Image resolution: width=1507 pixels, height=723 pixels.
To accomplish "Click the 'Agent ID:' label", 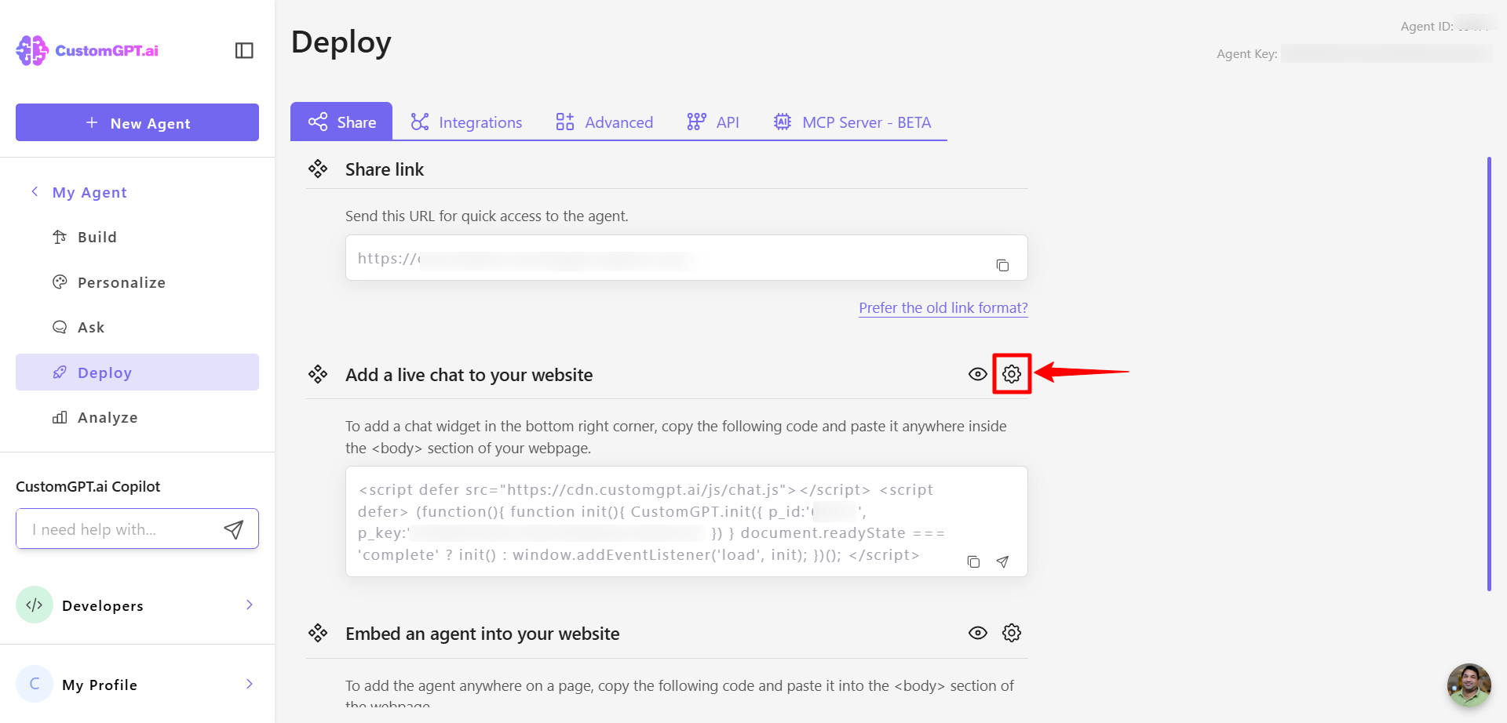I will click(1427, 26).
